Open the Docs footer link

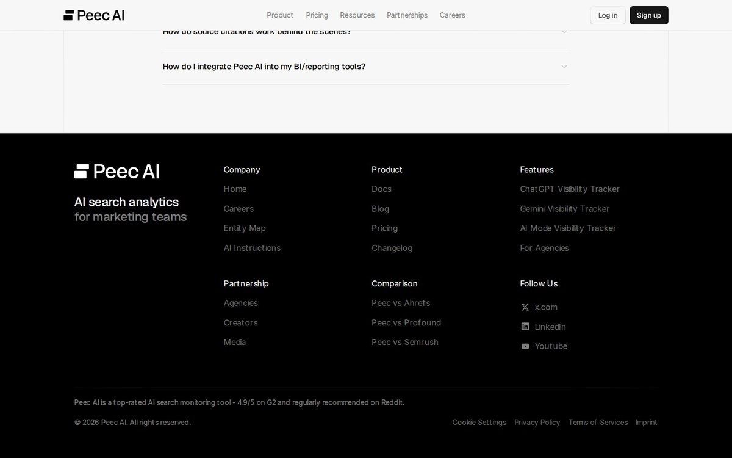point(382,189)
